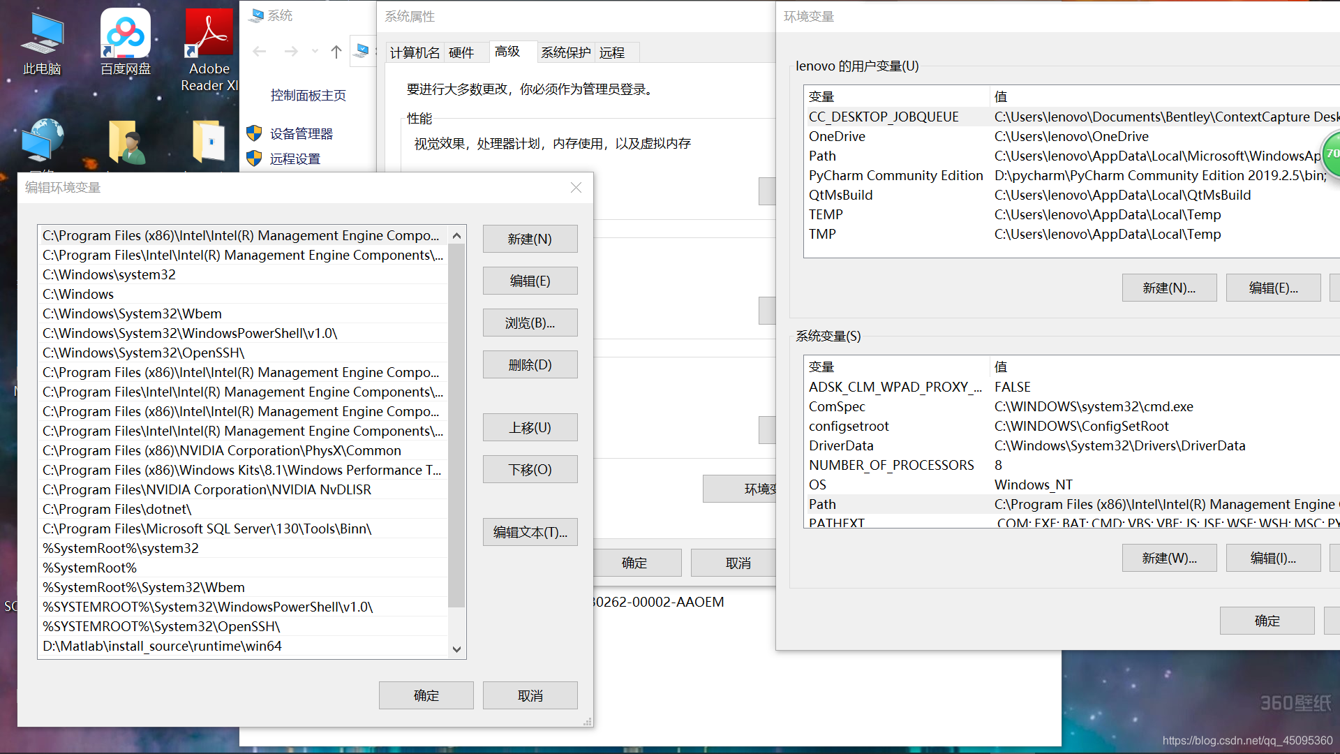Select PyCharm Community Edition user variable
1340x754 pixels.
[x=1072, y=175]
